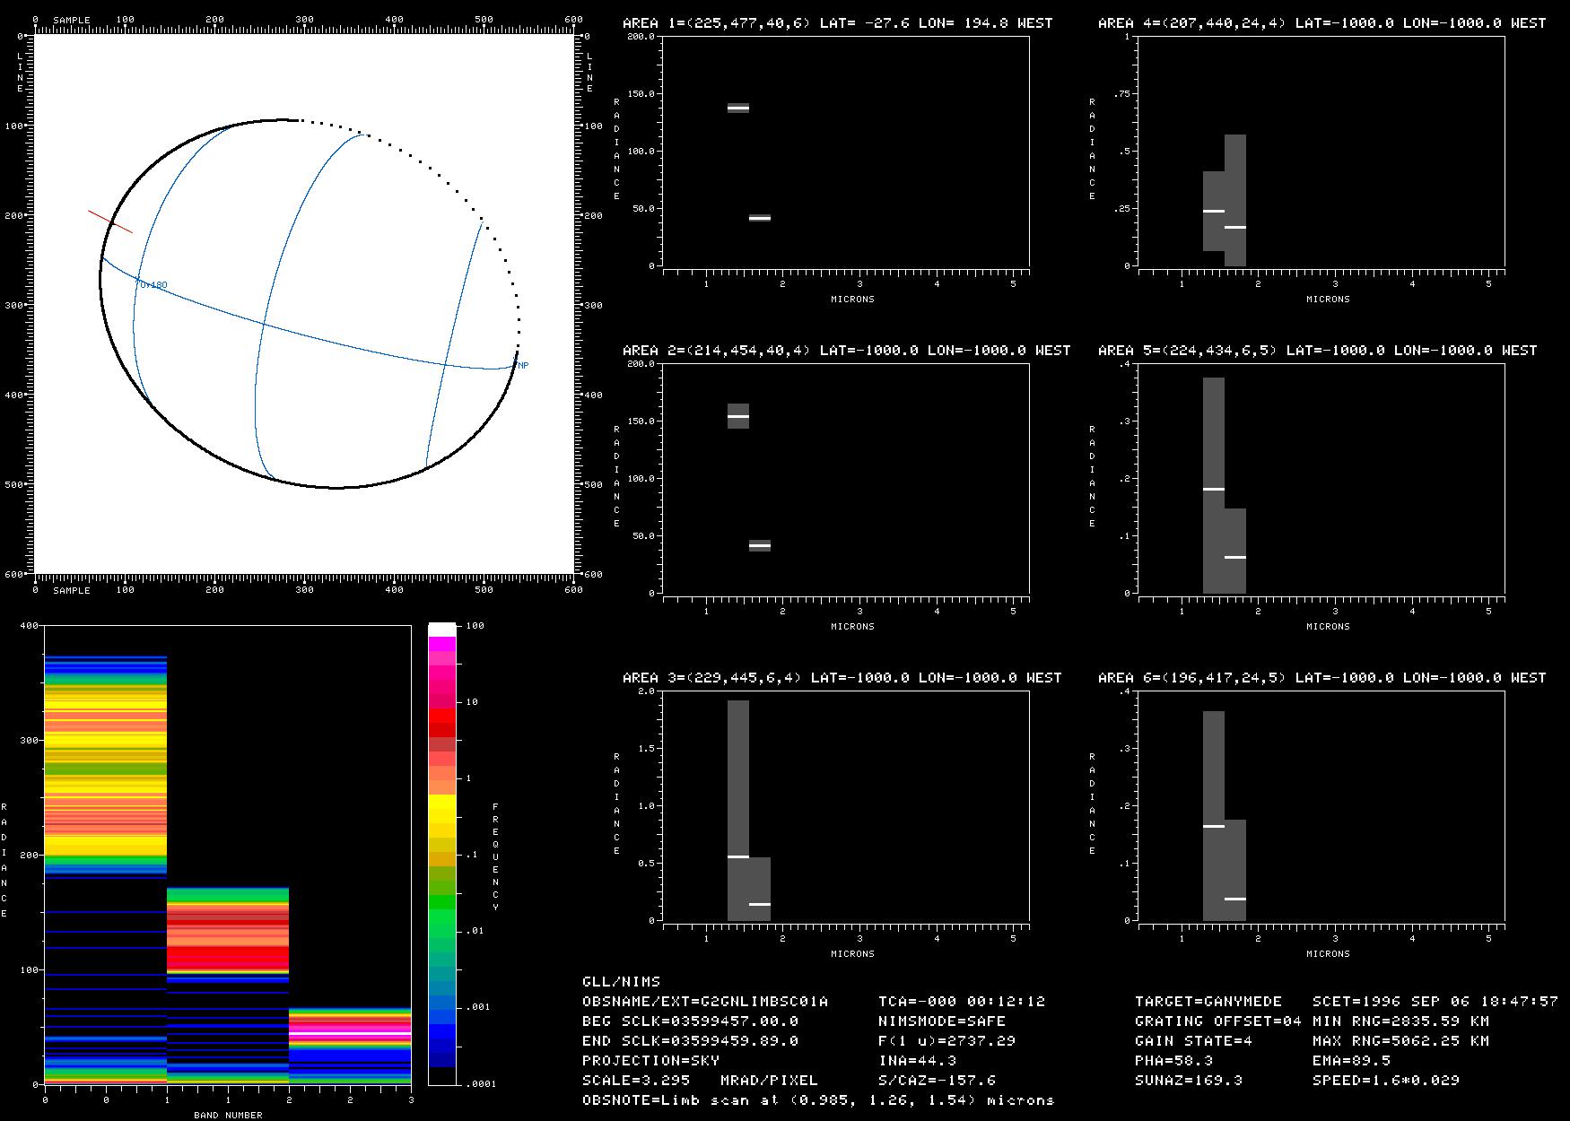Viewport: 1570px width, 1121px height.
Task: Click the lower white marker in AREA 6 plot
Action: tap(1235, 899)
